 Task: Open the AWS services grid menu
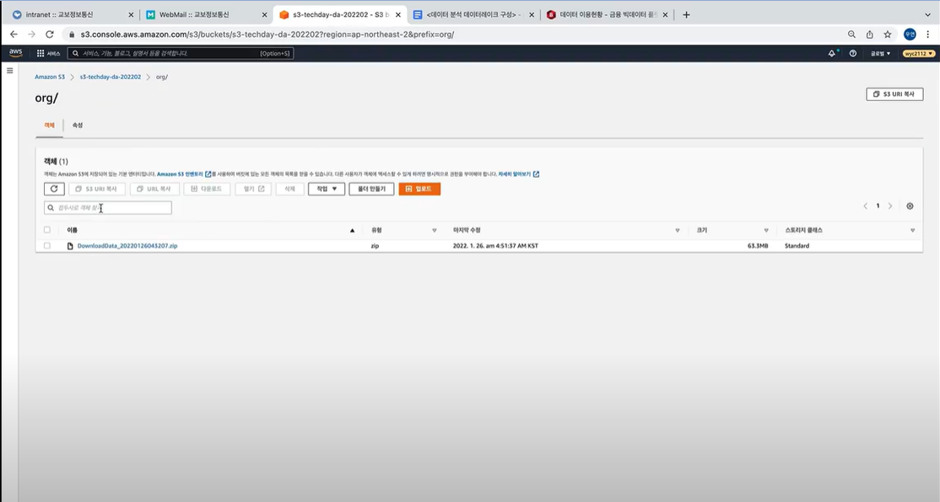point(39,52)
